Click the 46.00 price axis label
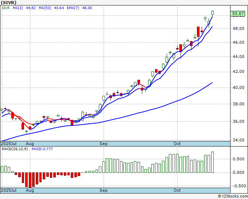 pos(239,42)
